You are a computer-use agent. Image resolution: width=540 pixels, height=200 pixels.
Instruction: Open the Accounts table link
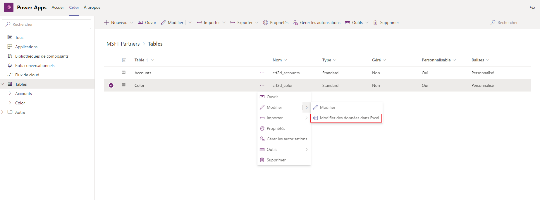(143, 73)
